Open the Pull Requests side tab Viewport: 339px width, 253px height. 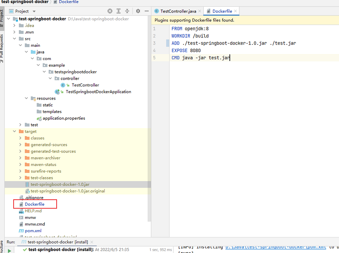coord(2,48)
